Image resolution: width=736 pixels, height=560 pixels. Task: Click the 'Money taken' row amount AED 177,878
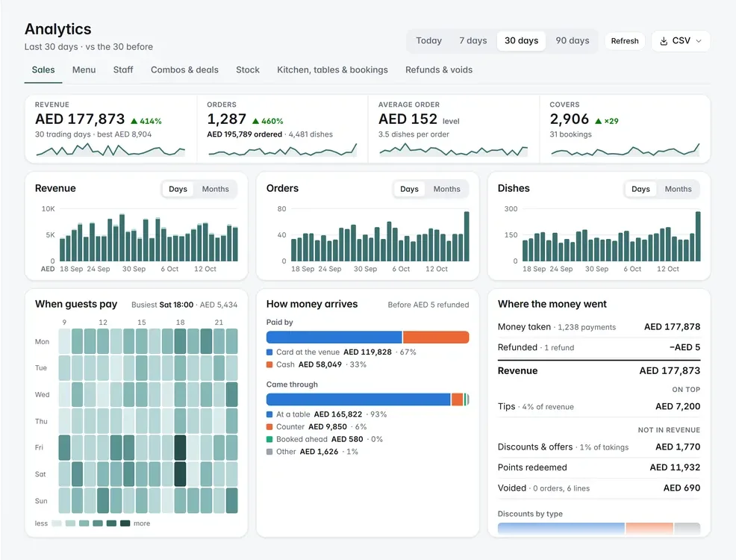pyautogui.click(x=672, y=327)
